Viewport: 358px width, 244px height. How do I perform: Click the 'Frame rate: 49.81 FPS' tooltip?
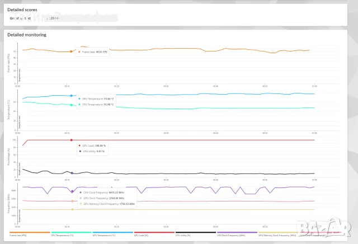click(x=93, y=52)
